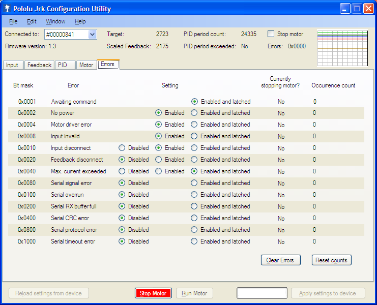The height and width of the screenshot is (305, 377).
Task: Set Serial overrun to Enabled and latched
Action: (x=194, y=195)
